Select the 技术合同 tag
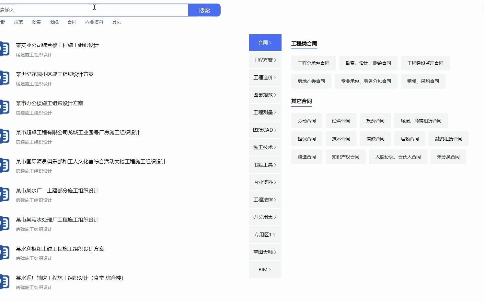Viewport: 484px width, 302px height. [x=341, y=139]
